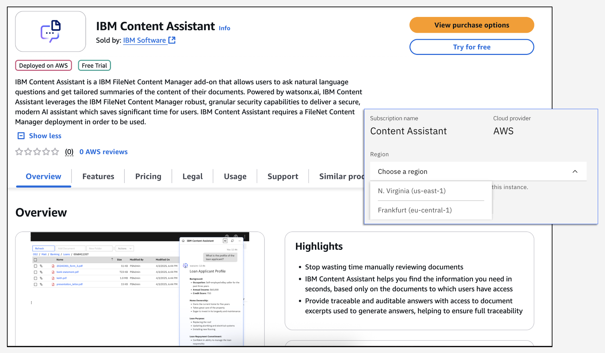Click the Free Trial badge

coord(94,66)
